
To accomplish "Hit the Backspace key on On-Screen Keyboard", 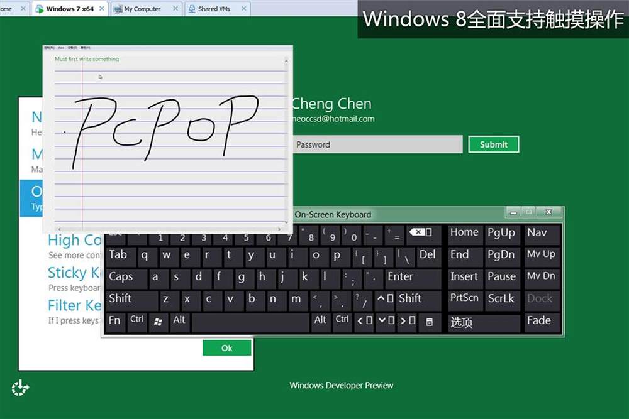I will (x=423, y=234).
